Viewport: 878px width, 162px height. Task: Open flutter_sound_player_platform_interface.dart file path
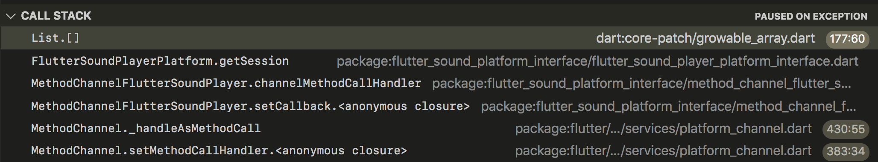[x=597, y=61]
